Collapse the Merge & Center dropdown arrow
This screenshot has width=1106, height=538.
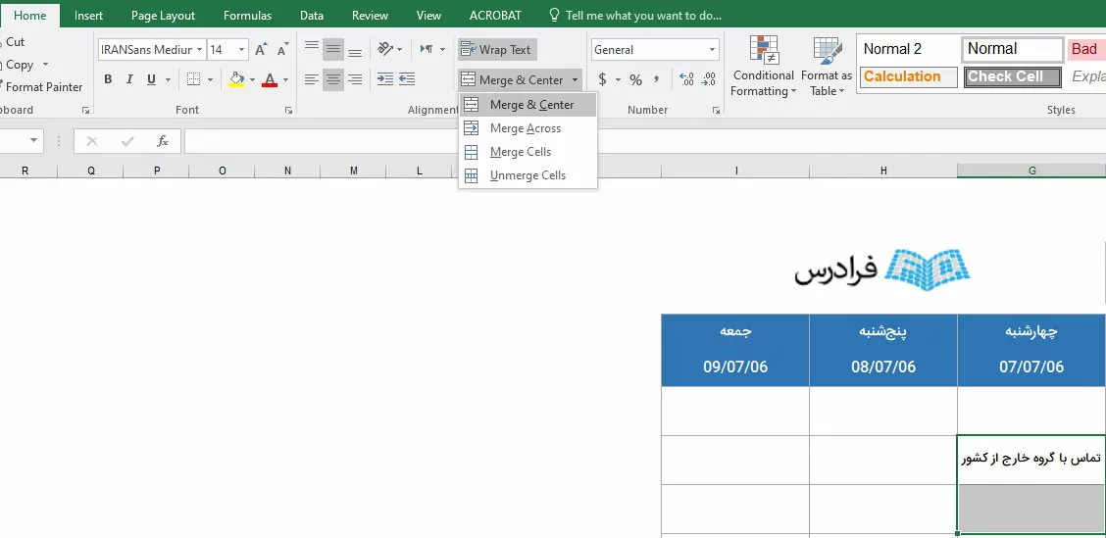575,79
